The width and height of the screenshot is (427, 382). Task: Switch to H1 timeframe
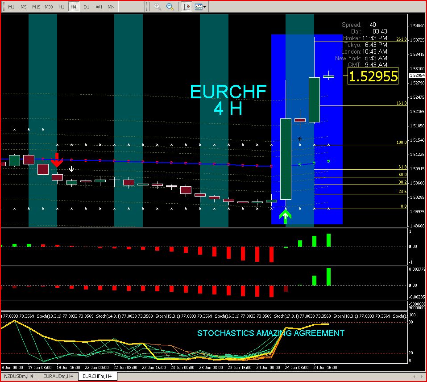click(61, 7)
